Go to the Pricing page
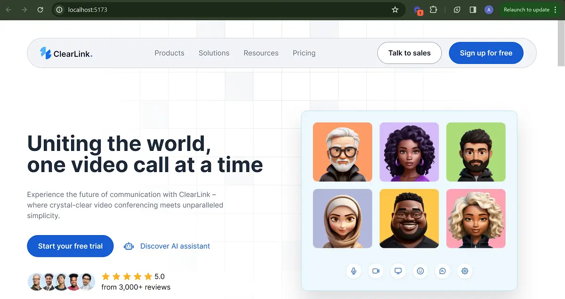The width and height of the screenshot is (565, 299). coord(304,53)
